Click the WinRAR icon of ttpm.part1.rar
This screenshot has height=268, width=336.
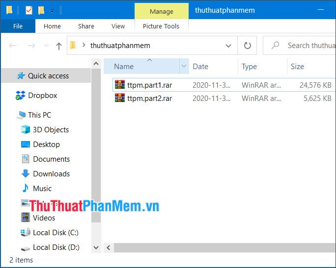[119, 84]
